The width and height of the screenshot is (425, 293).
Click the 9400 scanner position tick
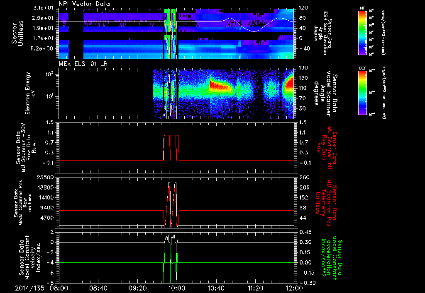(x=46, y=208)
